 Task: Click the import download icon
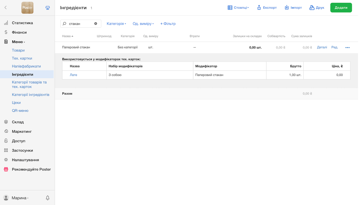[x=287, y=7]
